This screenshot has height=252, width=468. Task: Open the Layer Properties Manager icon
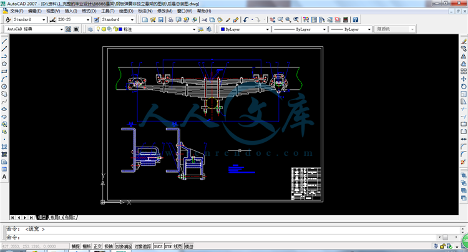90,29
